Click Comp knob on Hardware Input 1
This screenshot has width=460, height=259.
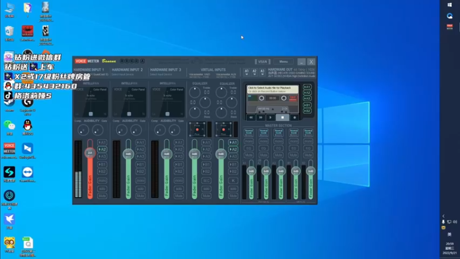(x=83, y=130)
